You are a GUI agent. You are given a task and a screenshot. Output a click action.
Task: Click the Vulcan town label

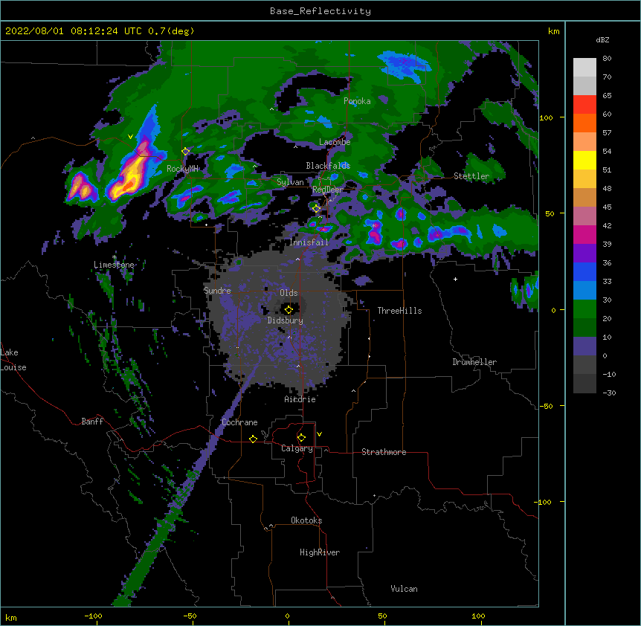(404, 589)
